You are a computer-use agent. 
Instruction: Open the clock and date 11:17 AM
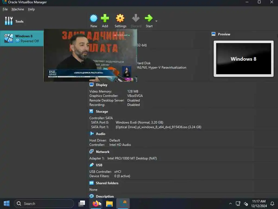coord(259,204)
